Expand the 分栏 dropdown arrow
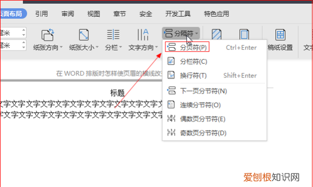The image size is (313, 187). pyautogui.click(x=121, y=47)
